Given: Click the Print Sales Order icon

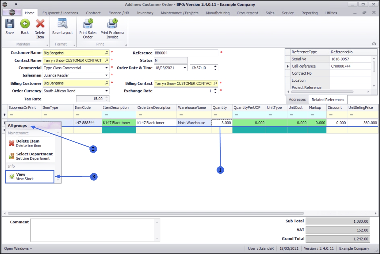Looking at the screenshot, I should click(x=88, y=24).
